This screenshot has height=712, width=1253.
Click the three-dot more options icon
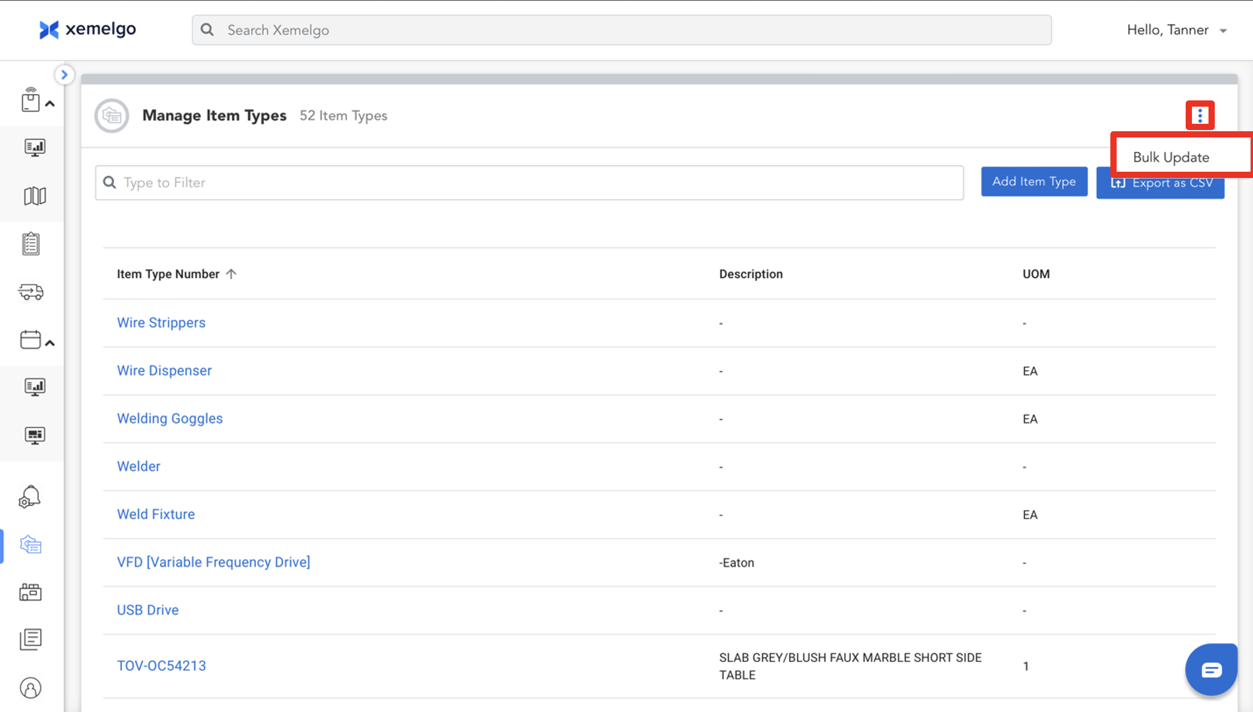[1199, 116]
